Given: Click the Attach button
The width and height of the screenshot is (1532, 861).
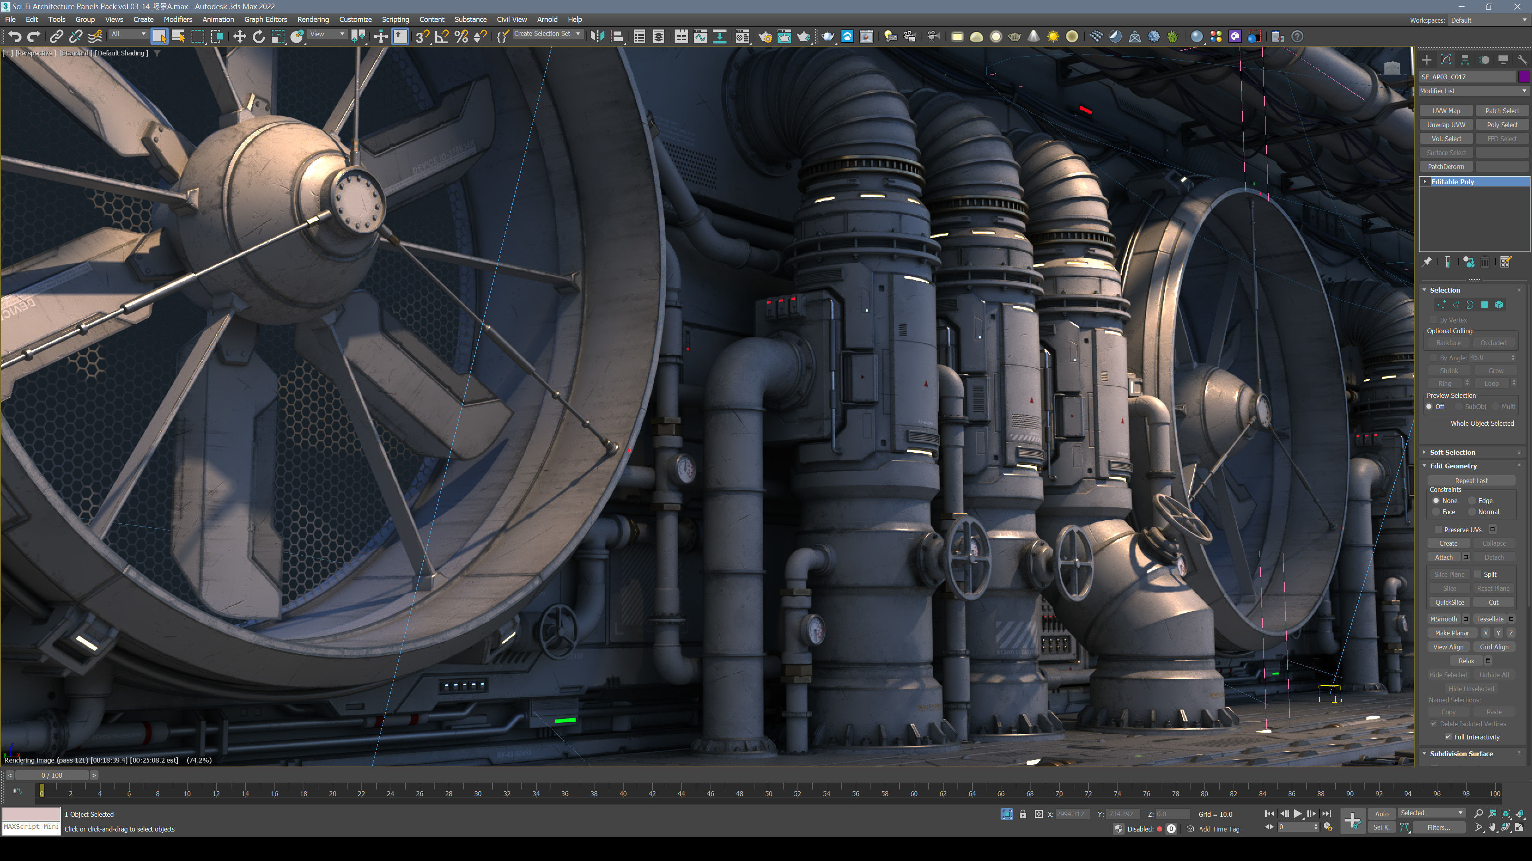Looking at the screenshot, I should 1443,557.
